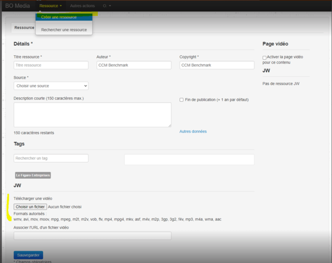The image size is (332, 263).
Task: Expand the 'O.' user dropdown
Action: click(107, 6)
